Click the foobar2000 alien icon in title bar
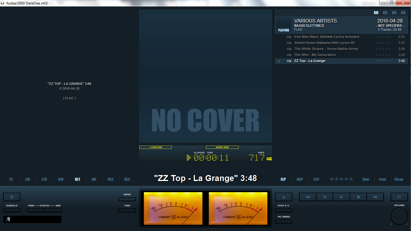 tap(3, 3)
